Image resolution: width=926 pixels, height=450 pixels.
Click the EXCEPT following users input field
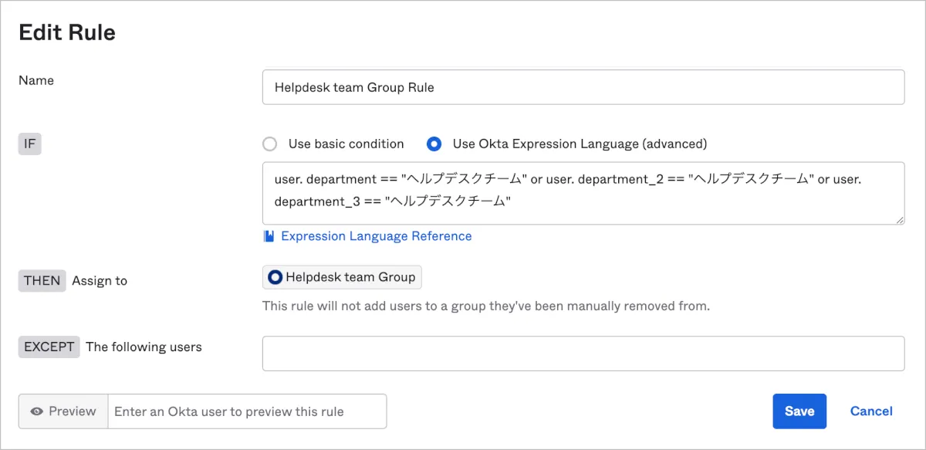[x=583, y=354]
